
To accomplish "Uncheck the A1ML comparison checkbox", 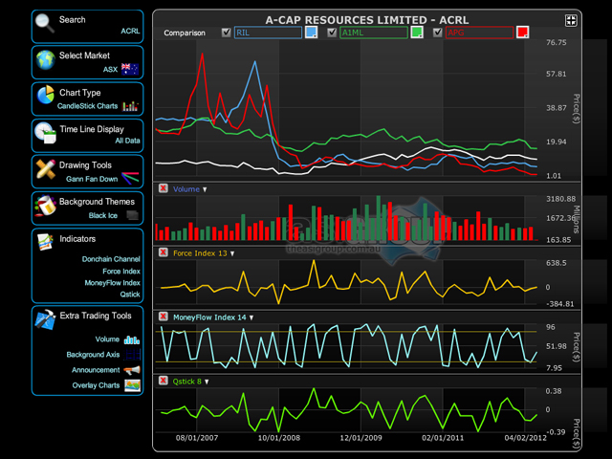I will point(332,33).
